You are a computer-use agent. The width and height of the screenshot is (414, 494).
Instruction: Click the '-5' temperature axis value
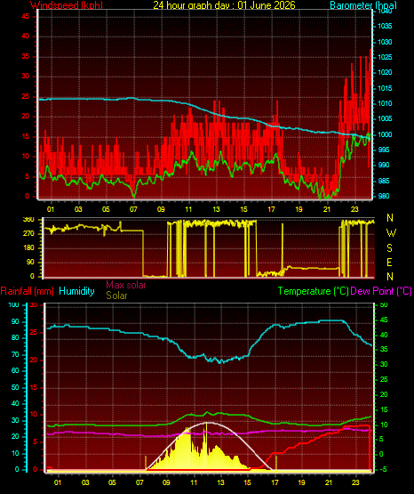click(x=383, y=469)
